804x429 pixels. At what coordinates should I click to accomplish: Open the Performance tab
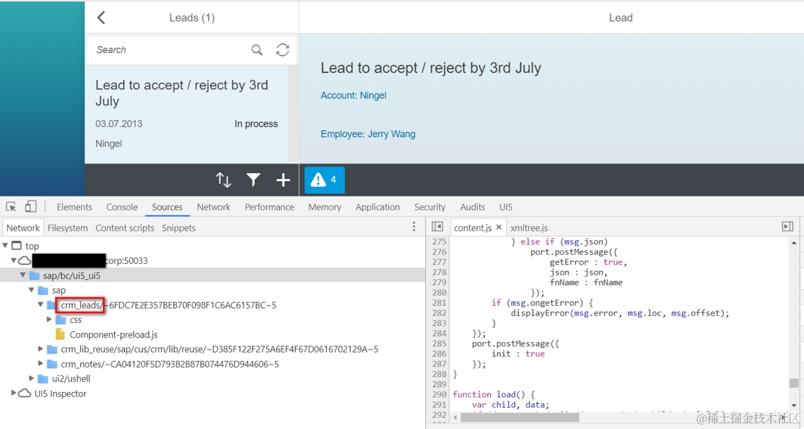pyautogui.click(x=270, y=207)
